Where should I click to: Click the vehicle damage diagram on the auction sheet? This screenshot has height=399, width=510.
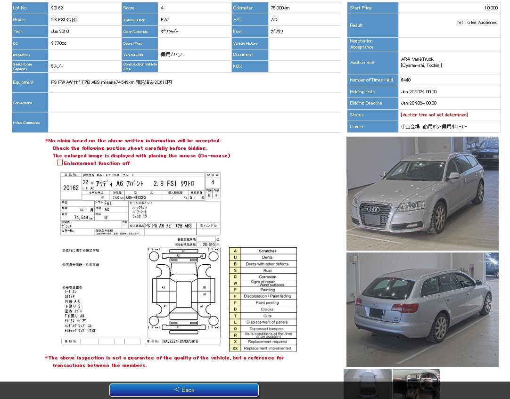(x=184, y=293)
